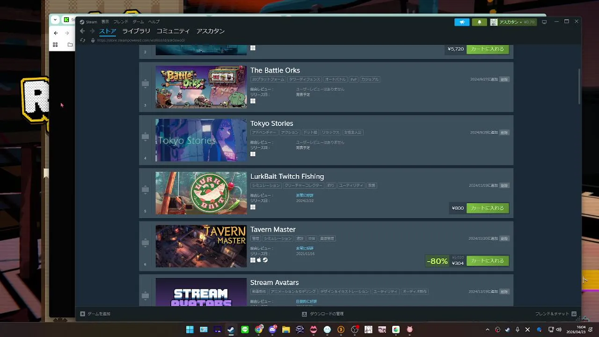Click the -80% discount badge on Tavern Master
Screen dimensions: 599x337
(437, 261)
